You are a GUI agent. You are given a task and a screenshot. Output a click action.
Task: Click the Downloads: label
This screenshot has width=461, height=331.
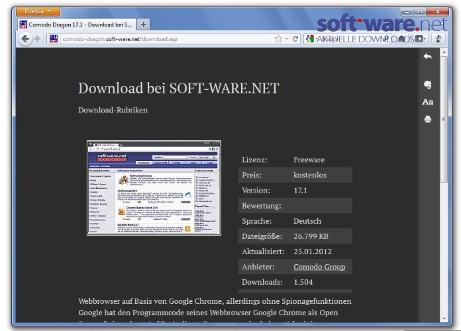coord(262,282)
